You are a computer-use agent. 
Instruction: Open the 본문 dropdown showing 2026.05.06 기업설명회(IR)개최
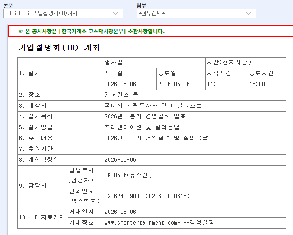coord(63,14)
